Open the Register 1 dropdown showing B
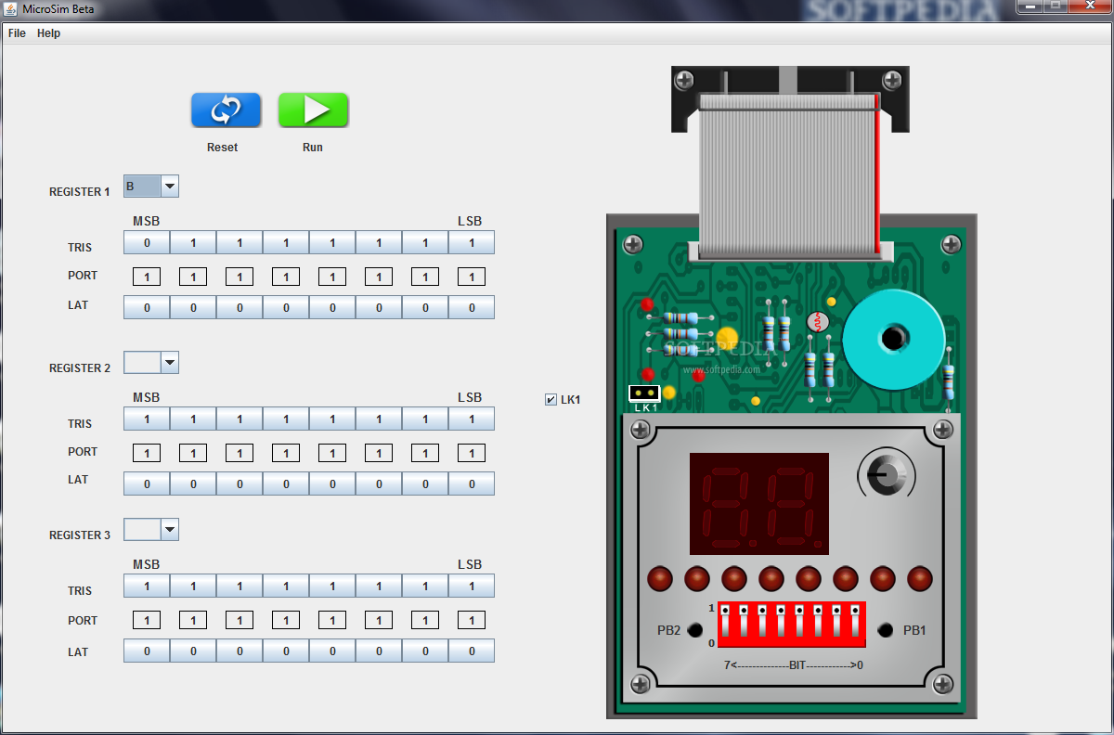1114x735 pixels. 151,187
